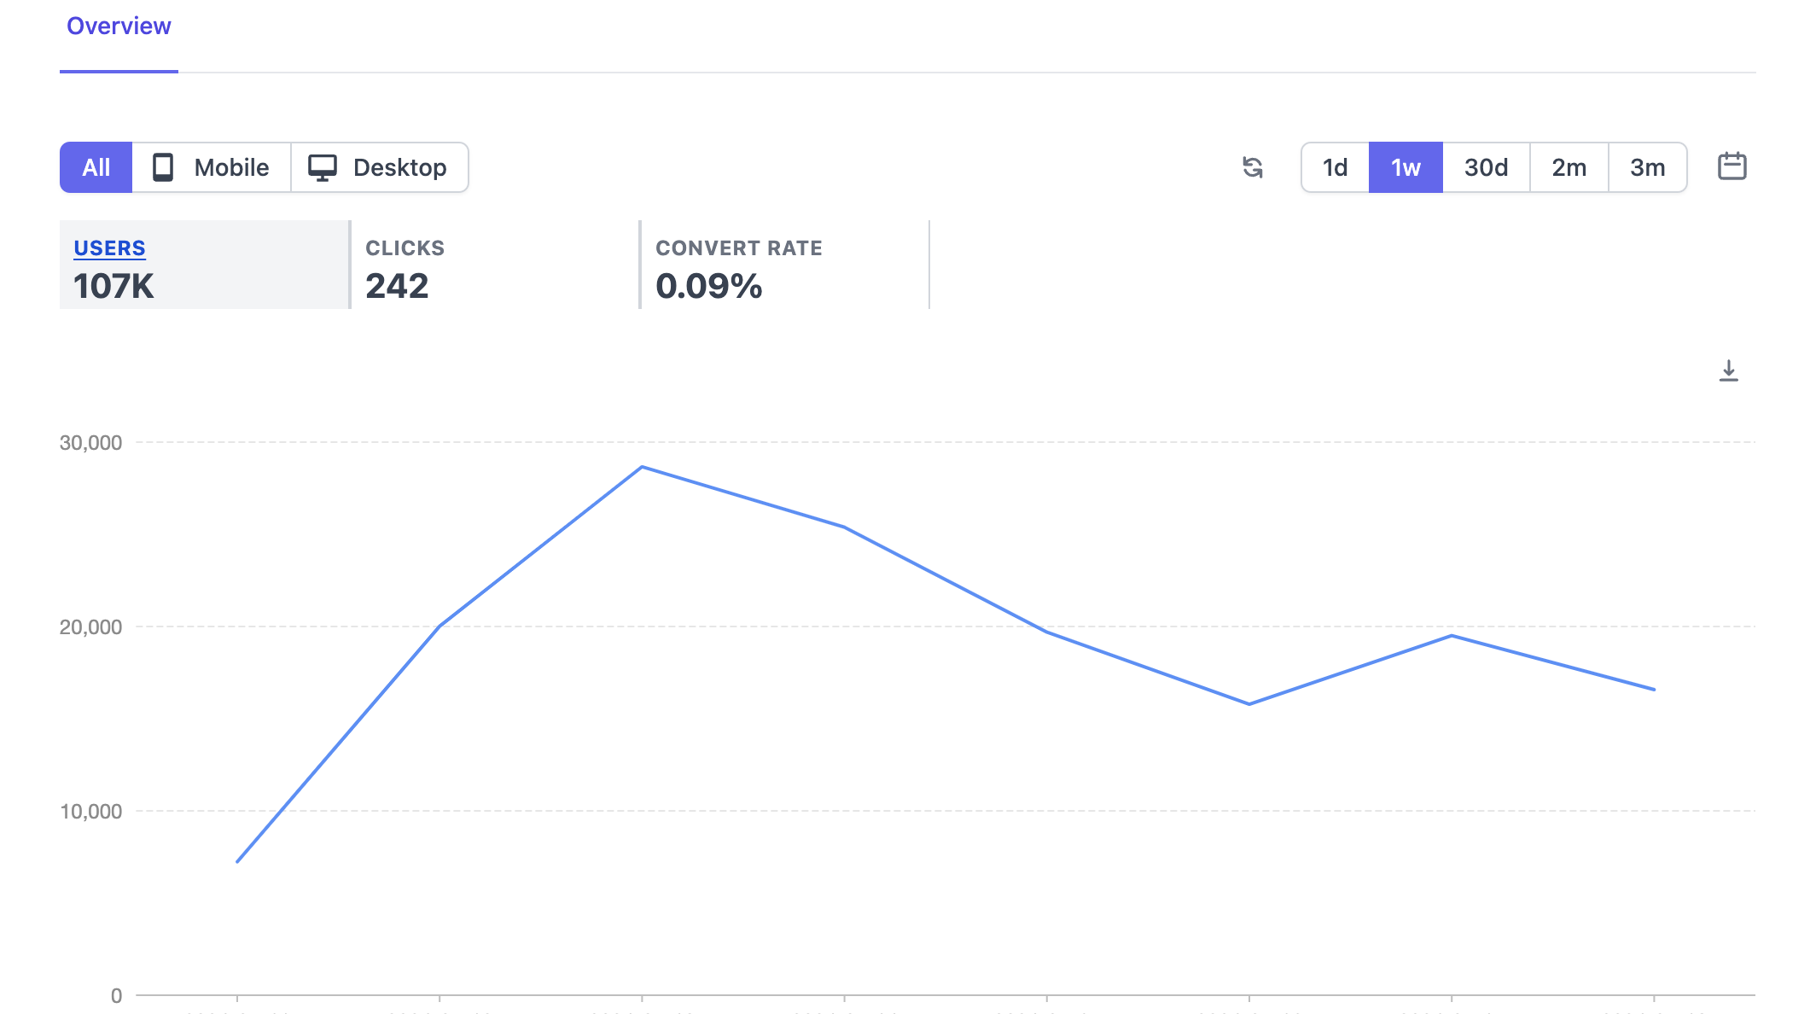1816x1014 pixels.
Task: Switch to the 30d time range
Action: (x=1486, y=167)
